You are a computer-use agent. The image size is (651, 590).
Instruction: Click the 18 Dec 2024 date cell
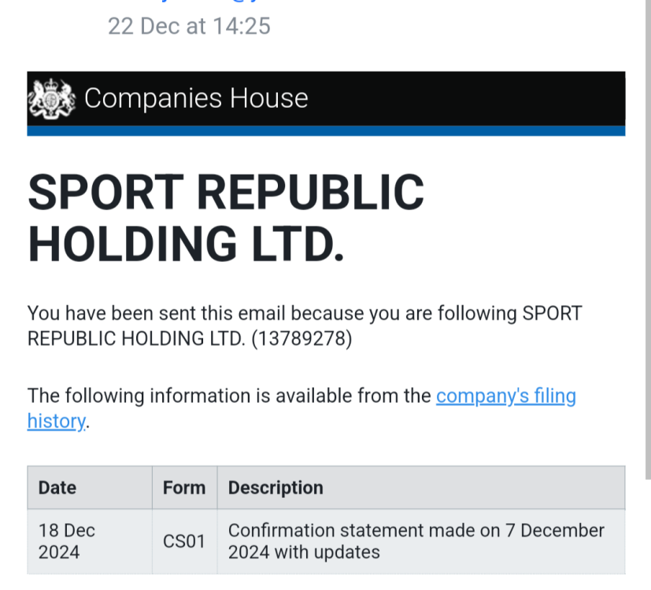point(67,541)
